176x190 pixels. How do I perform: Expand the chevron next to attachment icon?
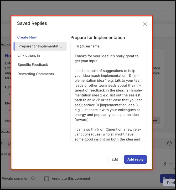point(170,164)
